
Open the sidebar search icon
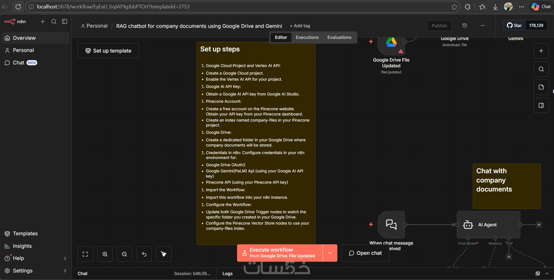54,21
